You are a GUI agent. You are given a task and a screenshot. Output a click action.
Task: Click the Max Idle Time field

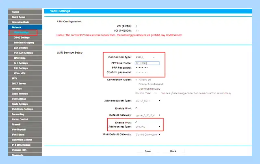click(x=155, y=93)
